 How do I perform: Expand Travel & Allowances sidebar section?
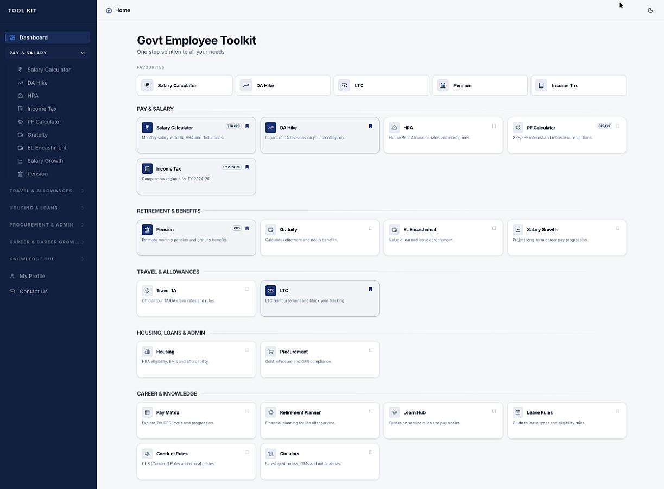[x=48, y=191]
